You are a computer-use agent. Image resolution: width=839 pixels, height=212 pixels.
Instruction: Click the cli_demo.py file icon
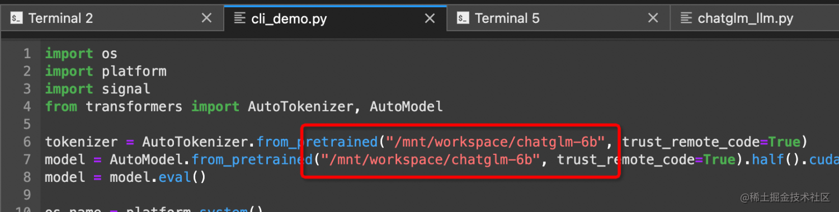point(239,18)
